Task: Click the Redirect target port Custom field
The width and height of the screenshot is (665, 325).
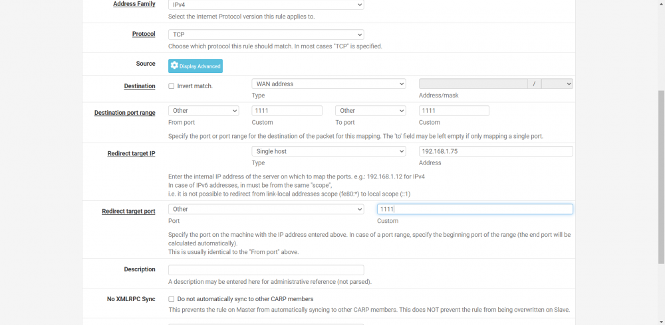Action: coord(475,209)
